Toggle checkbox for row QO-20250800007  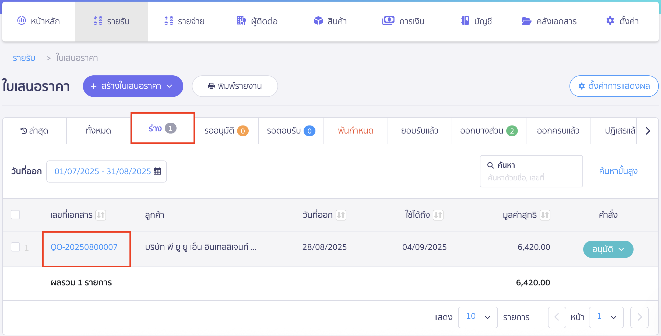[x=15, y=247]
